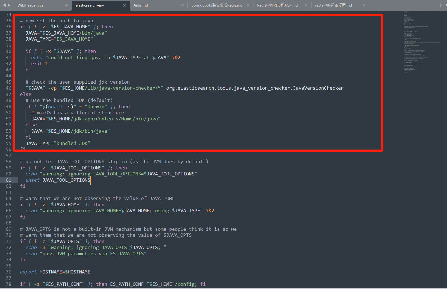447x289 pixels.
Task: Click the forward navigation arrow
Action: [x=9, y=5]
